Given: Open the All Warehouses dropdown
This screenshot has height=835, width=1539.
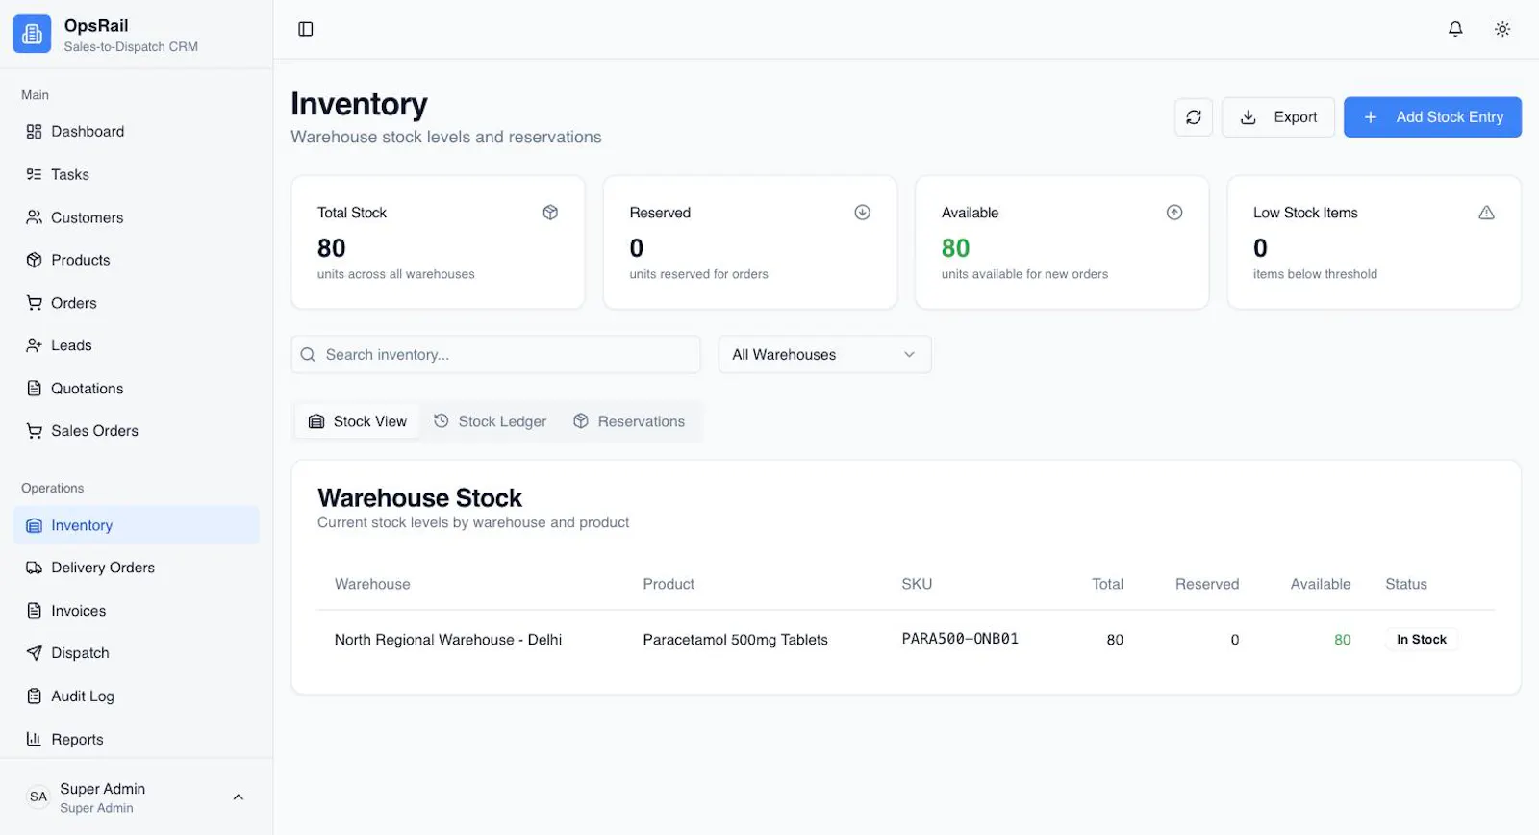Looking at the screenshot, I should tap(825, 355).
